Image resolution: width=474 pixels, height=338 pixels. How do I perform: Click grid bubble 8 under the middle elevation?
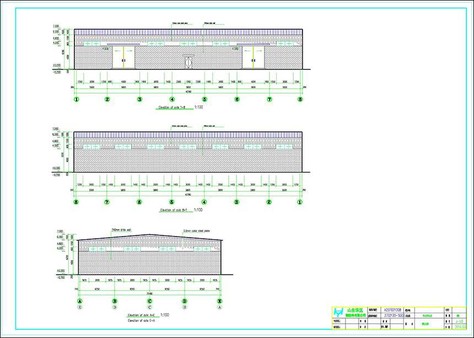(76, 202)
